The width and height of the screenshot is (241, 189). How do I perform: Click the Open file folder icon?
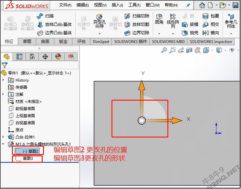223,5
